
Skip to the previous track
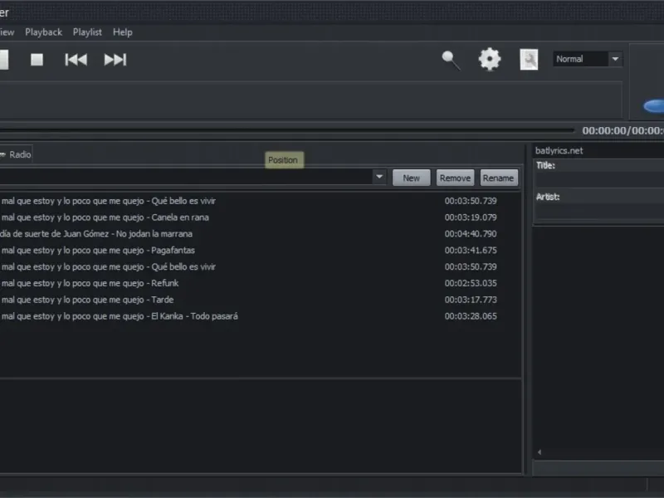(76, 60)
